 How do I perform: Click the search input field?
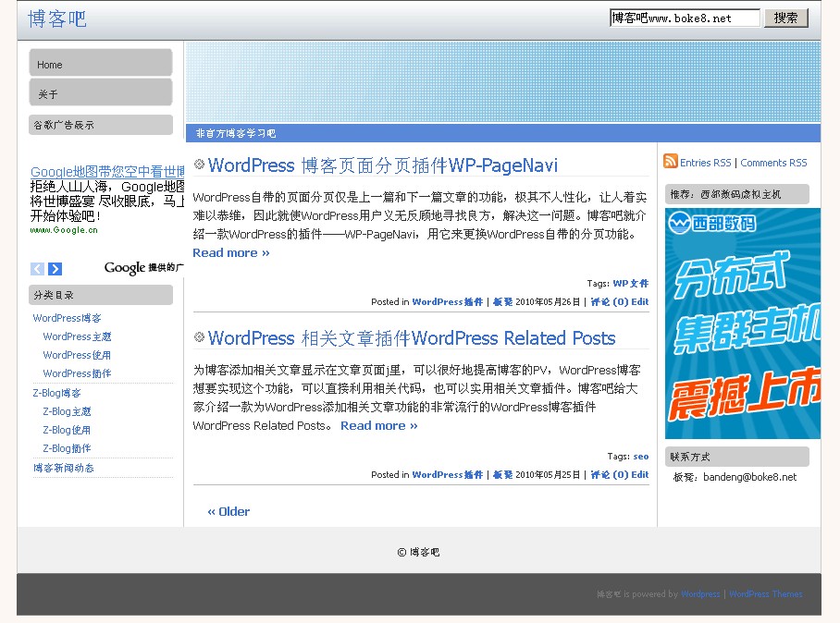tap(685, 18)
